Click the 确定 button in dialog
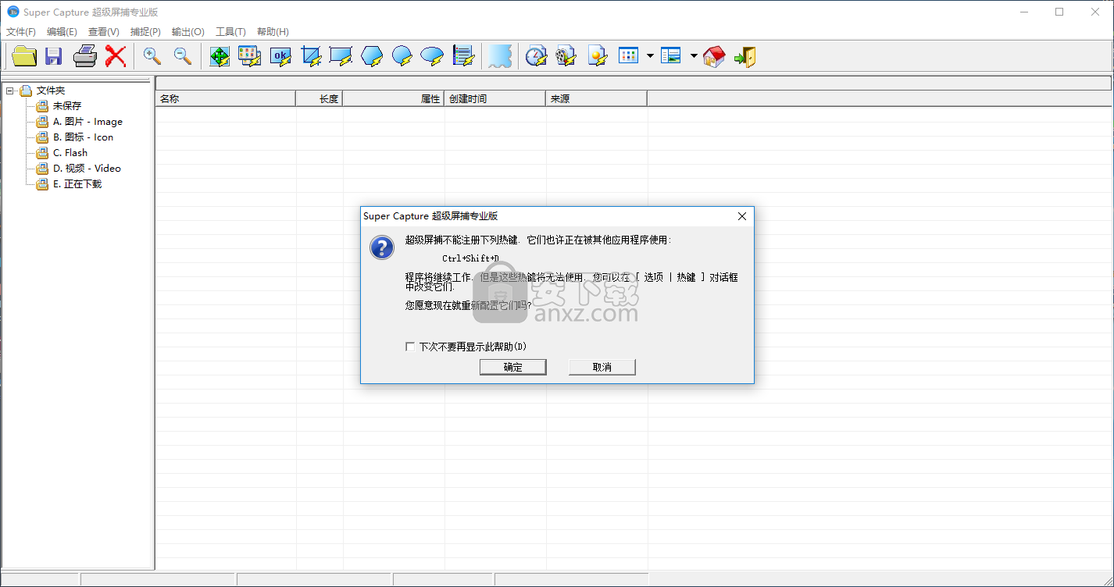Viewport: 1114px width, 587px height. (513, 367)
